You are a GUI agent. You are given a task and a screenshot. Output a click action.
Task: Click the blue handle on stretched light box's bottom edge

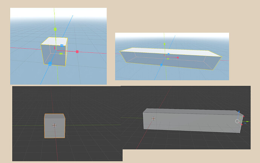click(162, 65)
